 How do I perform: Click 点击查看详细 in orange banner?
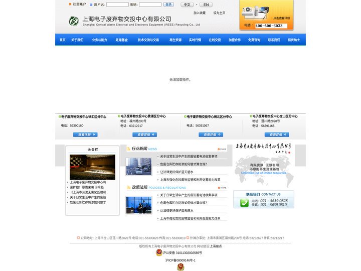point(282,18)
